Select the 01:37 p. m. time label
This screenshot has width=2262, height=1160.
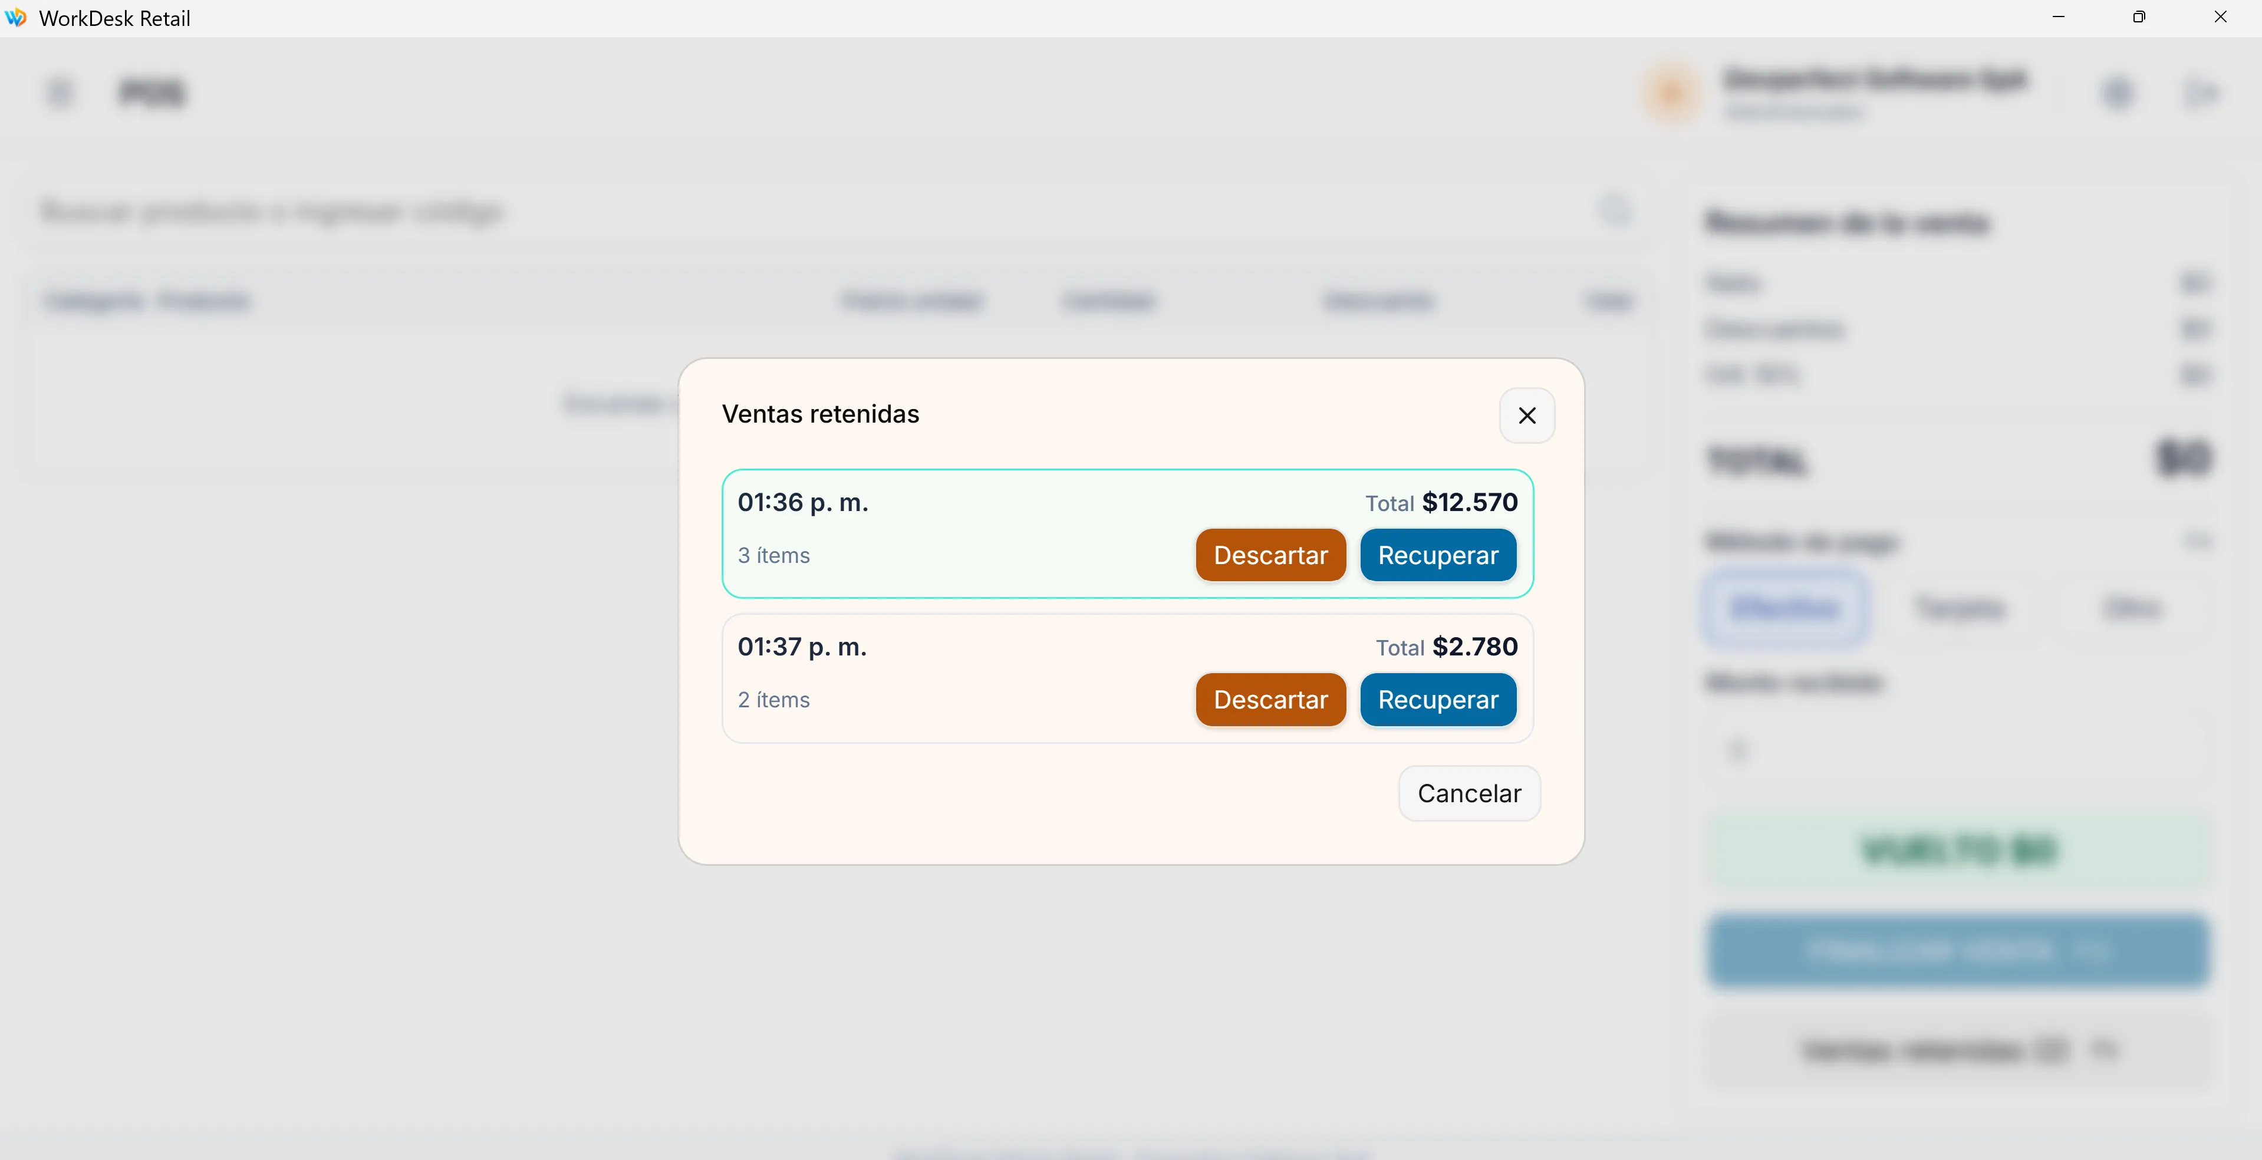coord(802,647)
